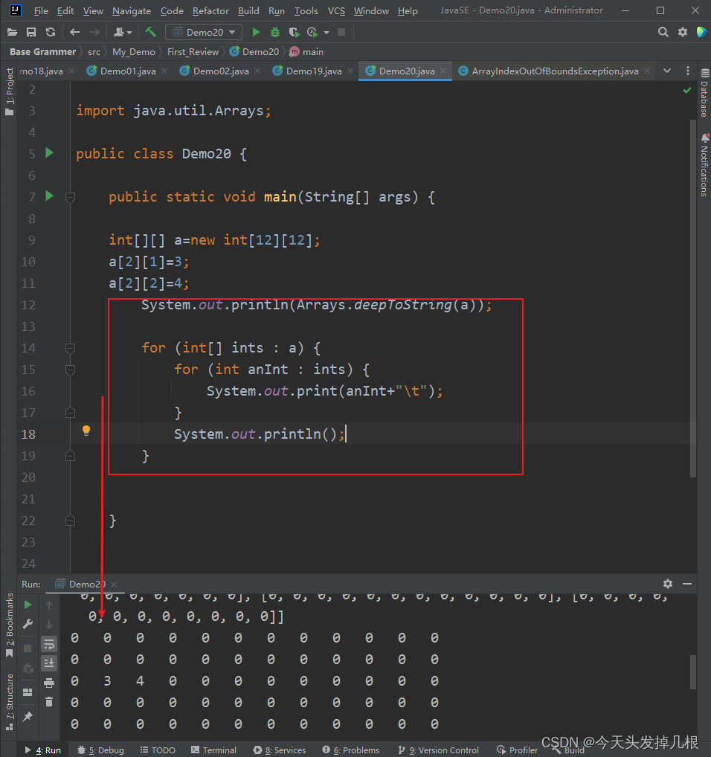Viewport: 711px width, 757px height.
Task: Toggle soft-wrap in Run console
Action: click(49, 644)
